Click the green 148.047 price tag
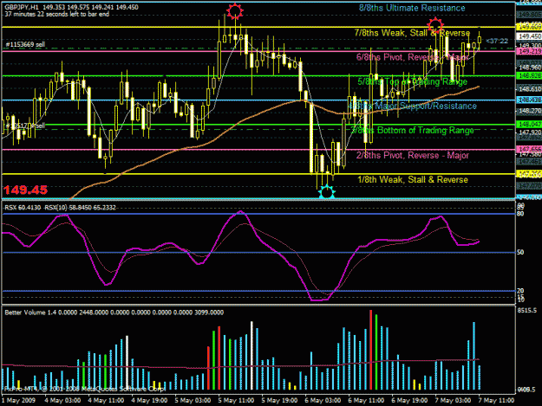Viewport: 542px width, 406px height. (x=529, y=124)
